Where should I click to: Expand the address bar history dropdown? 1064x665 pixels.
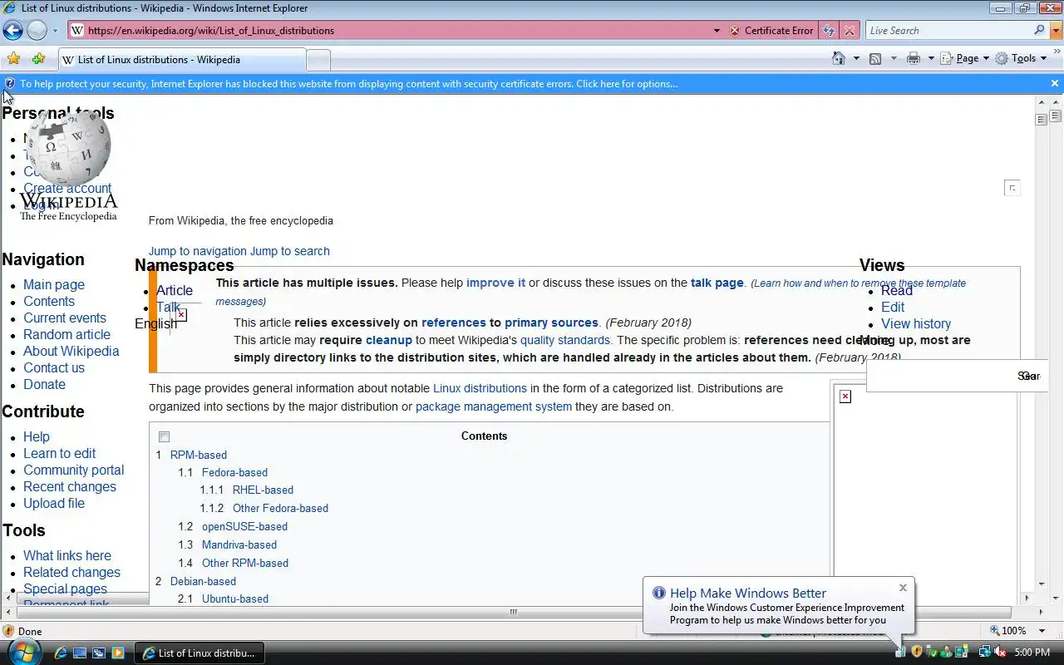(x=717, y=31)
